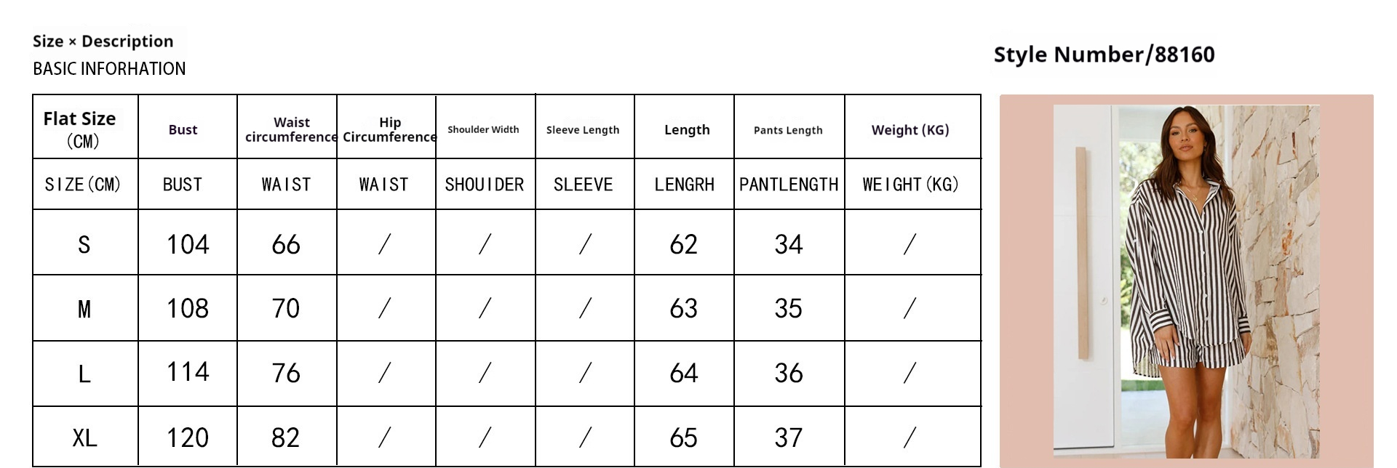The height and width of the screenshot is (468, 1397).
Task: Click the BASIC INFORHATION subtitle
Action: [109, 69]
